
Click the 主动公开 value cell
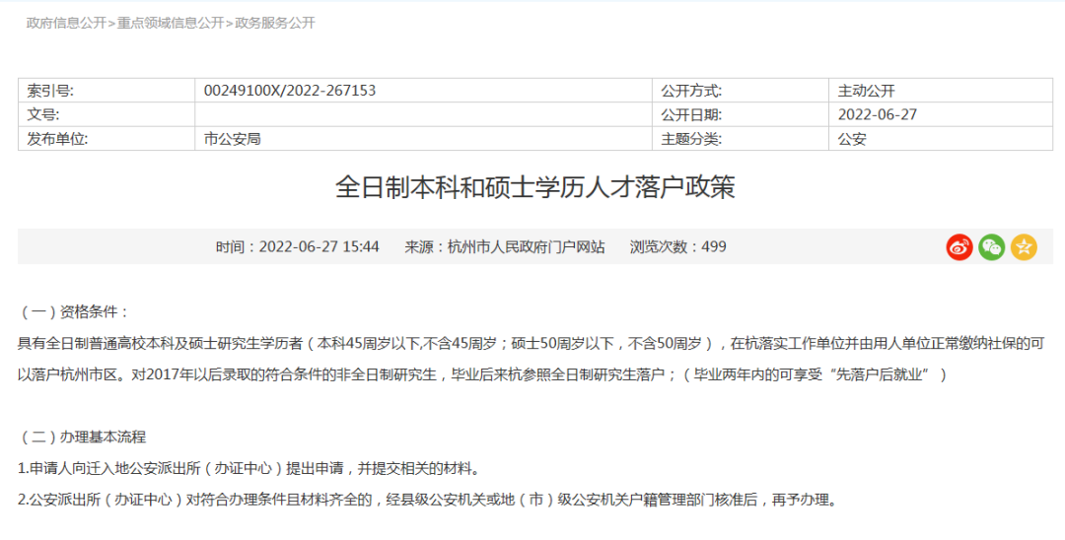(941, 91)
